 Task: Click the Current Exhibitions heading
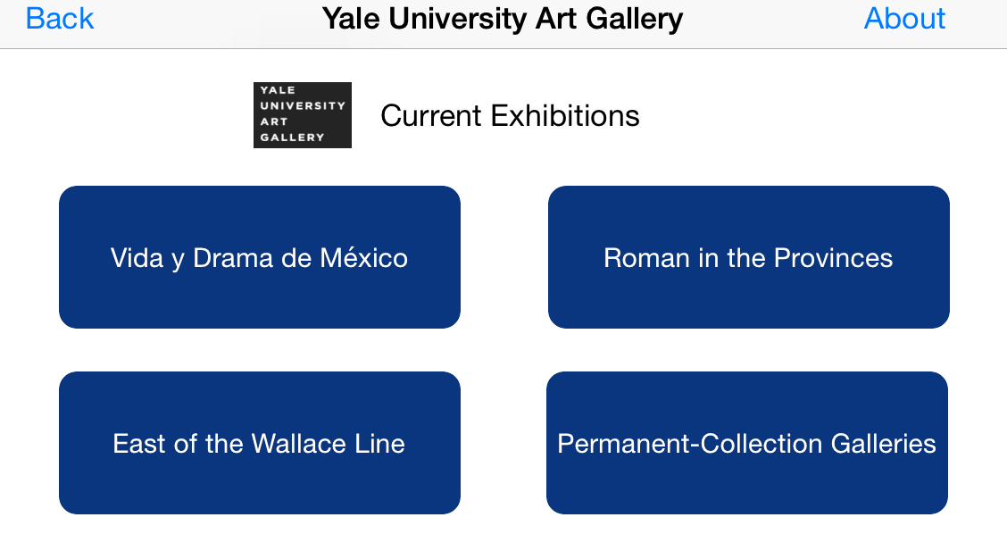(510, 116)
